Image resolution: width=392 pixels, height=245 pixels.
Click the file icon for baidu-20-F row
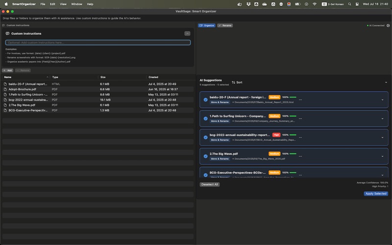[5, 84]
